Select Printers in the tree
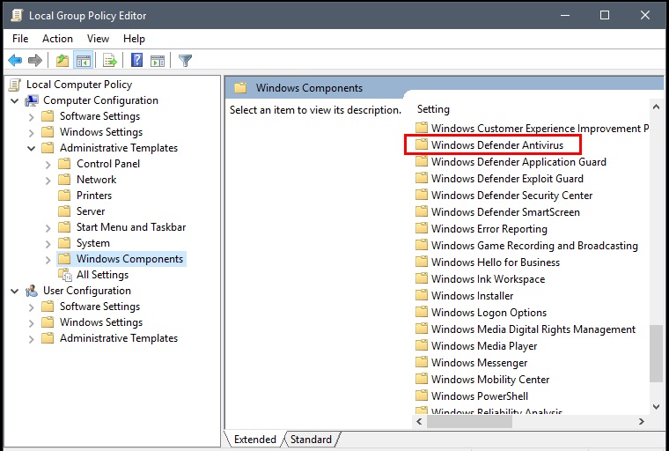This screenshot has height=451, width=669. click(94, 196)
